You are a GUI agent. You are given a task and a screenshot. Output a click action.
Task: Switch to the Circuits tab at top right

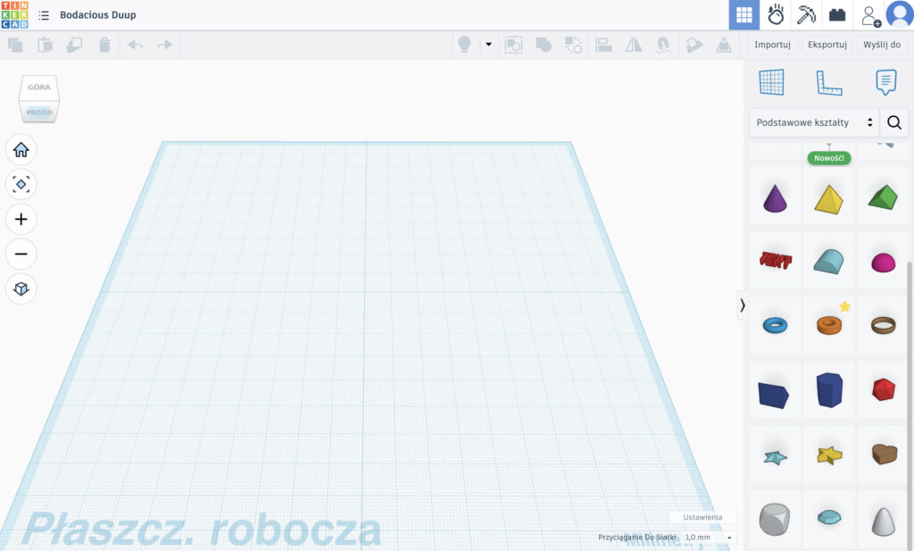777,15
